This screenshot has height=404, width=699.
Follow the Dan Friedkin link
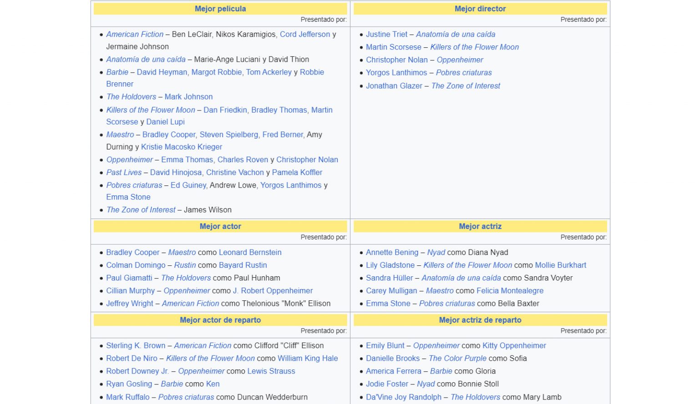tap(225, 110)
